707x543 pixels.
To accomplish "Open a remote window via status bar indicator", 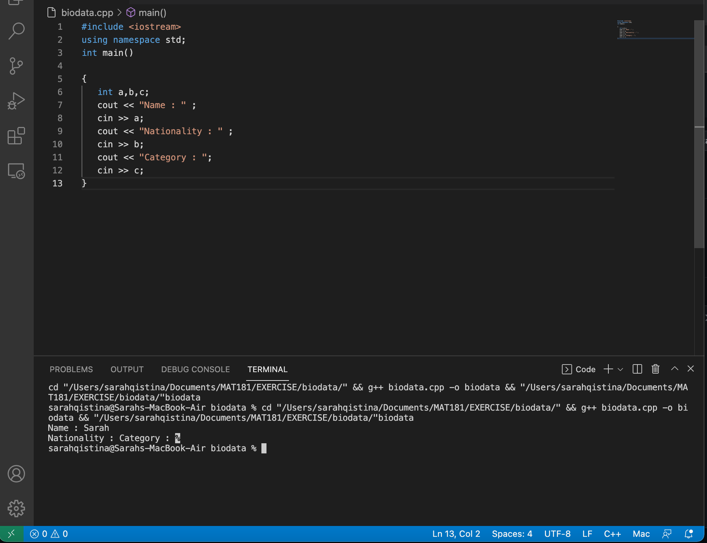I will tap(11, 534).
